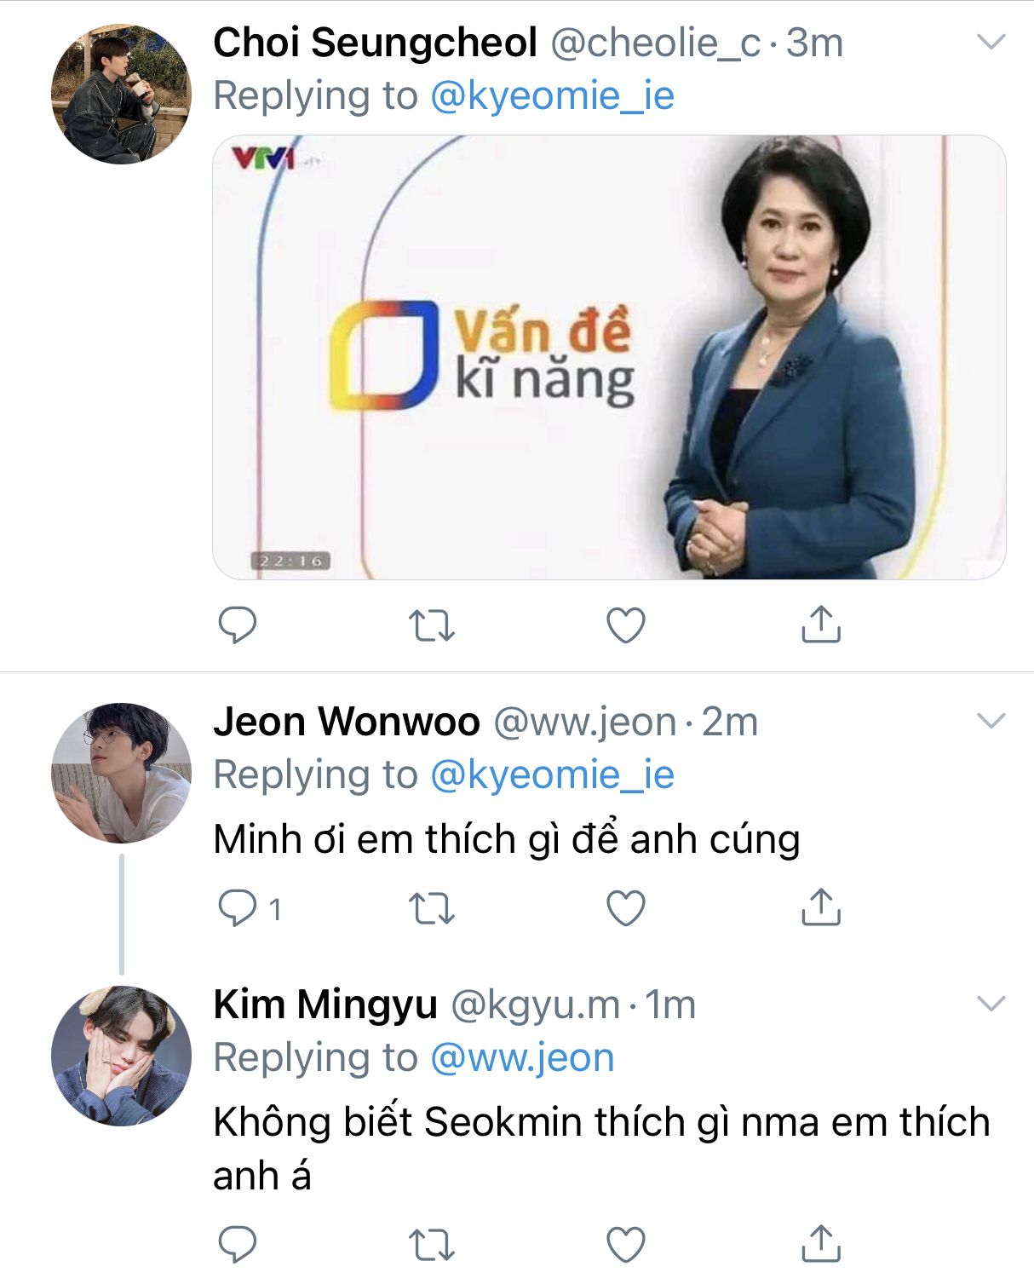View Jeon Wonwoo's profile picture
The image size is (1034, 1284).
[x=121, y=773]
